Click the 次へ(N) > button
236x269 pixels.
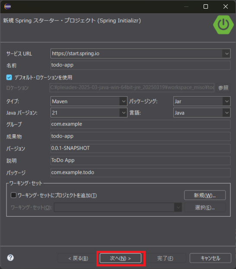coord(121,258)
